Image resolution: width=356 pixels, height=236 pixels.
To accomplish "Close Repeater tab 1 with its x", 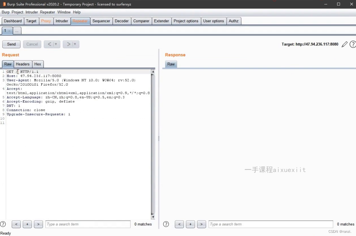I will coord(9,31).
